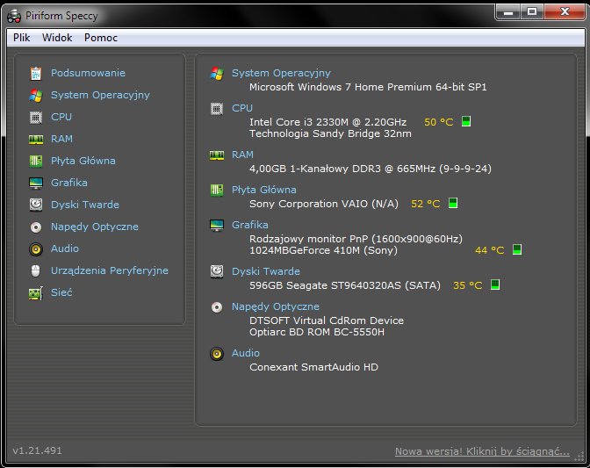Click the motherboard icon in summary panel

[217, 190]
